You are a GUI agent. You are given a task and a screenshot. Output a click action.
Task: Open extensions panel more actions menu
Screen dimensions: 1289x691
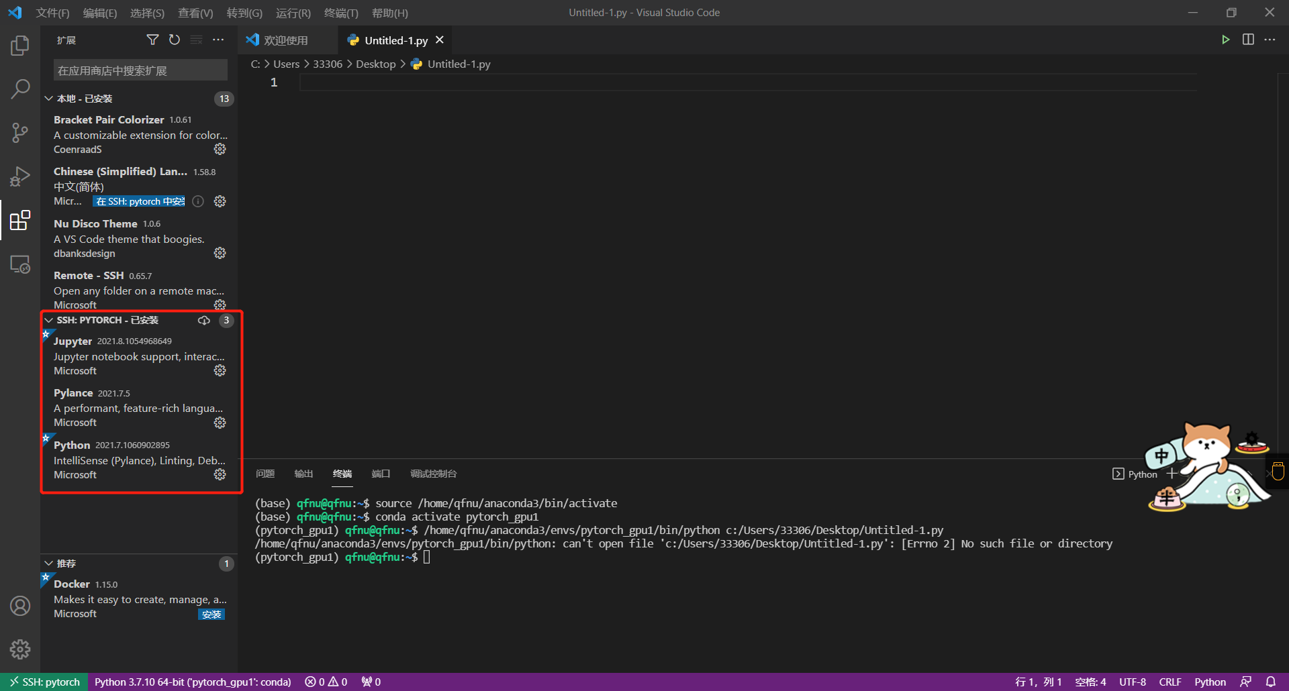tap(218, 40)
